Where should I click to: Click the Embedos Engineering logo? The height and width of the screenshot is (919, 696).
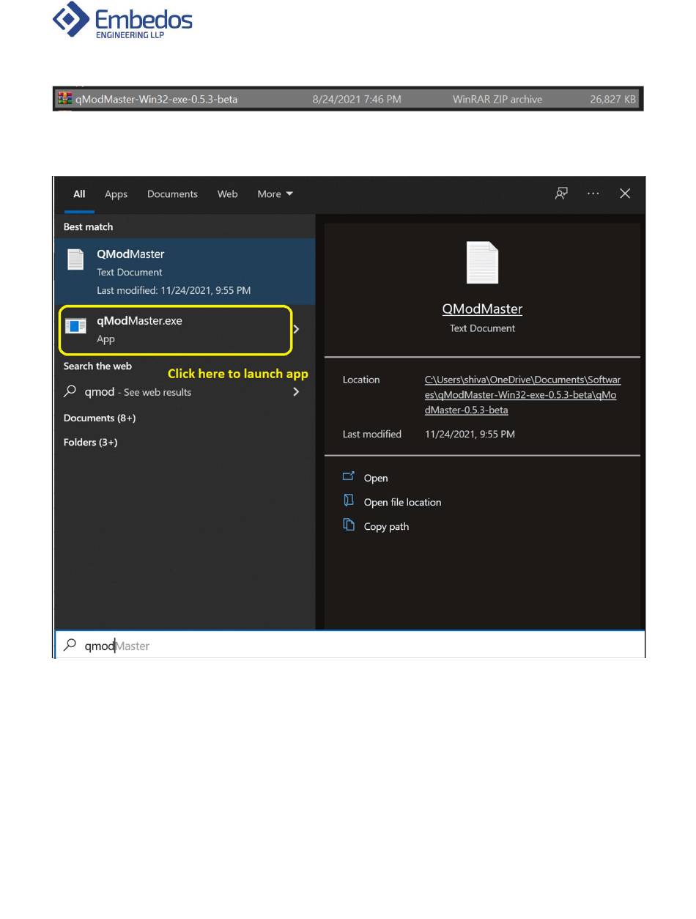point(122,20)
